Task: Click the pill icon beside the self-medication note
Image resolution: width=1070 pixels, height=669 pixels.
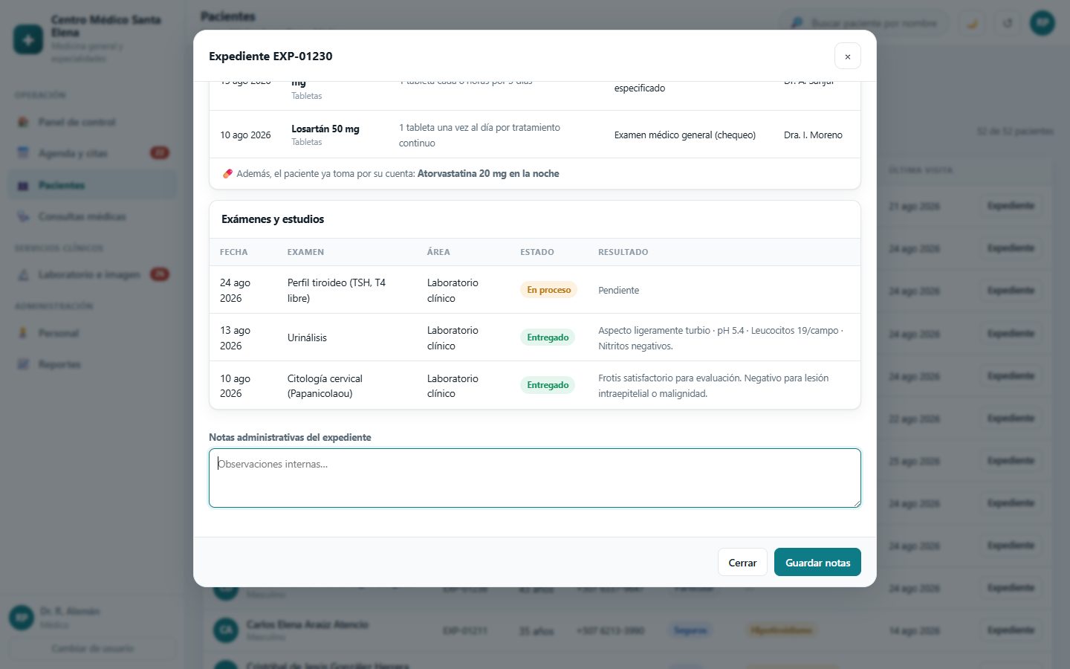Action: [227, 174]
